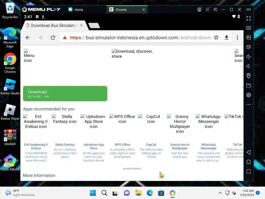Show hidden system tray icons chevron
The image size is (265, 199).
[x=220, y=193]
